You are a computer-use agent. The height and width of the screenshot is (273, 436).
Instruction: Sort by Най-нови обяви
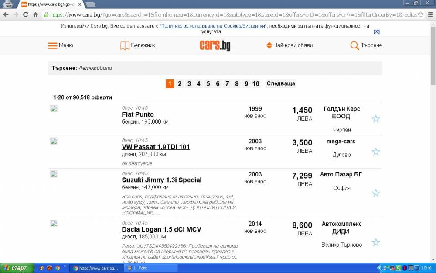click(x=290, y=45)
